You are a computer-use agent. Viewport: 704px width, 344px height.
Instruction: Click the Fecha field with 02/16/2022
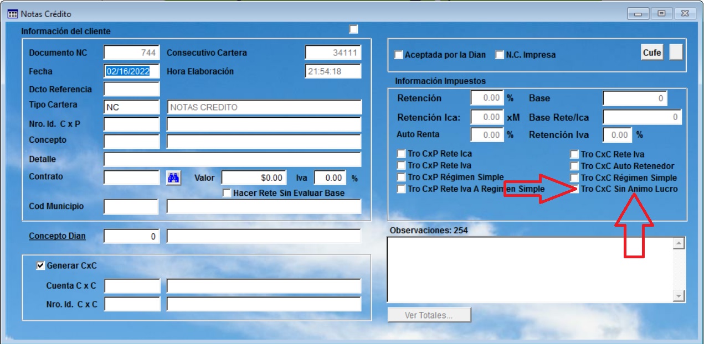[132, 71]
